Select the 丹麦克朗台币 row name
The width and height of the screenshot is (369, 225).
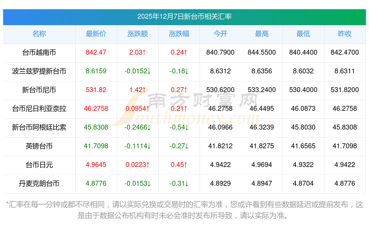pos(39,184)
